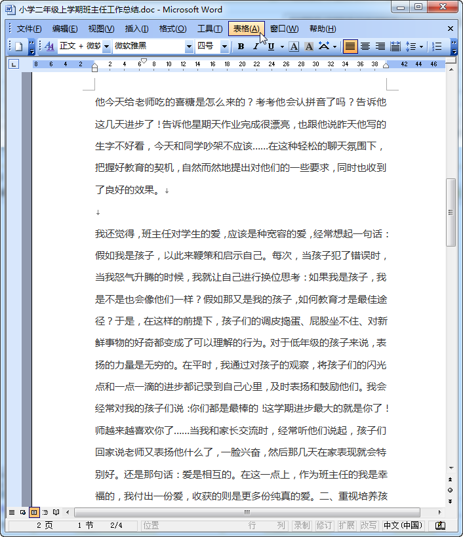463x537 pixels.
Task: Click the vertical scrollbar thumb
Action: point(451,212)
